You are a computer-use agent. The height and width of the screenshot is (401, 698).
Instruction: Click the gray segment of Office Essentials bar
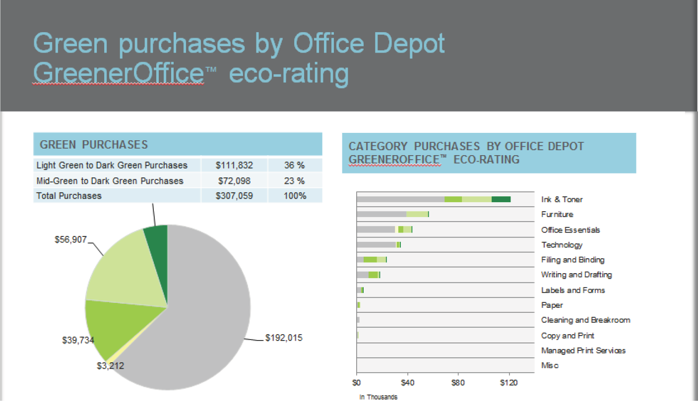376,229
